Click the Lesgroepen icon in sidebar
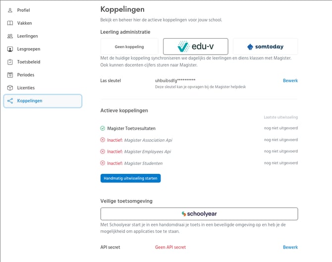Image resolution: width=332 pixels, height=262 pixels. 10,49
